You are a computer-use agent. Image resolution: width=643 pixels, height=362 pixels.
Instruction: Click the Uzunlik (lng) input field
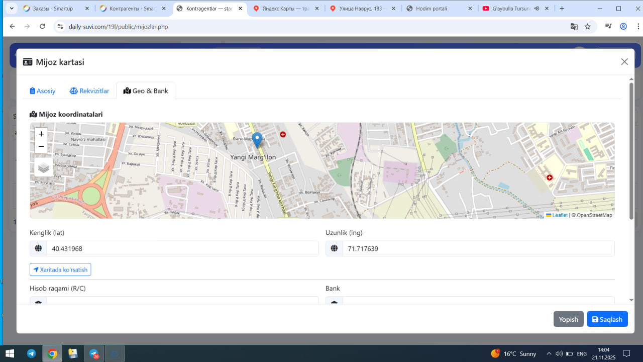click(x=478, y=248)
